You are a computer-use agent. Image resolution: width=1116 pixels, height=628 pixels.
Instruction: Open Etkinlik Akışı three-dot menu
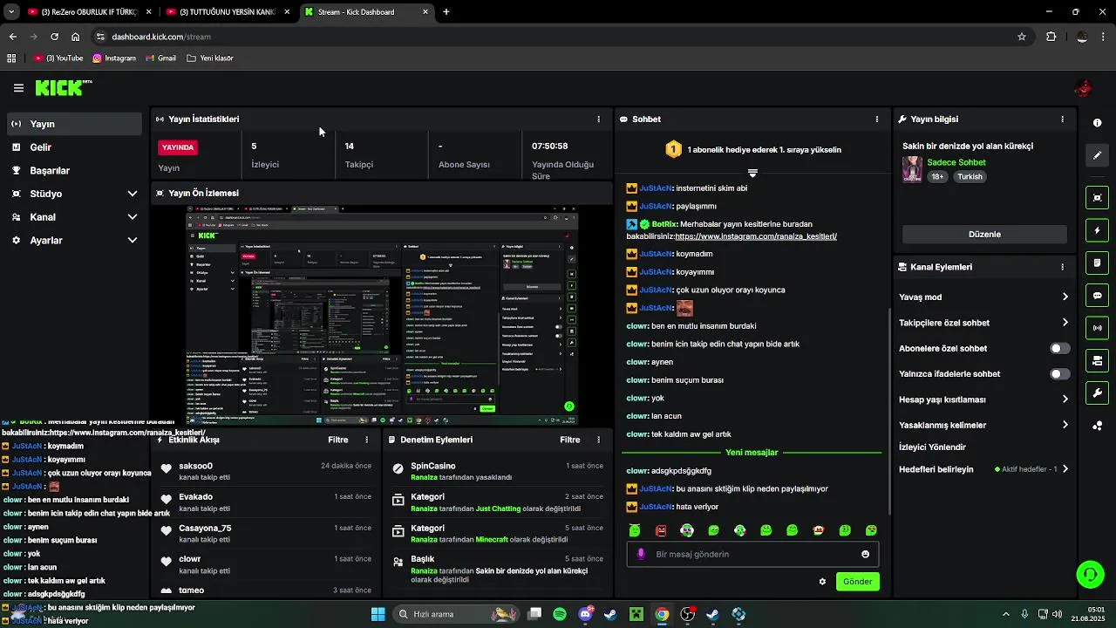pos(366,440)
